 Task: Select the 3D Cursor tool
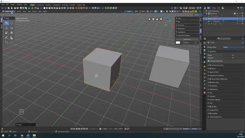click(x=11, y=23)
